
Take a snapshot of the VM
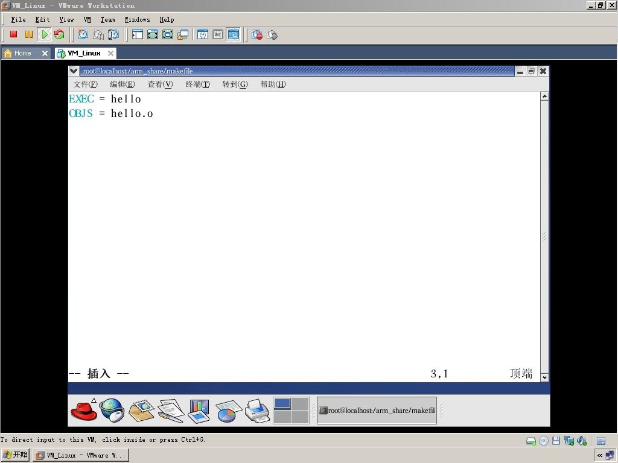(x=83, y=34)
